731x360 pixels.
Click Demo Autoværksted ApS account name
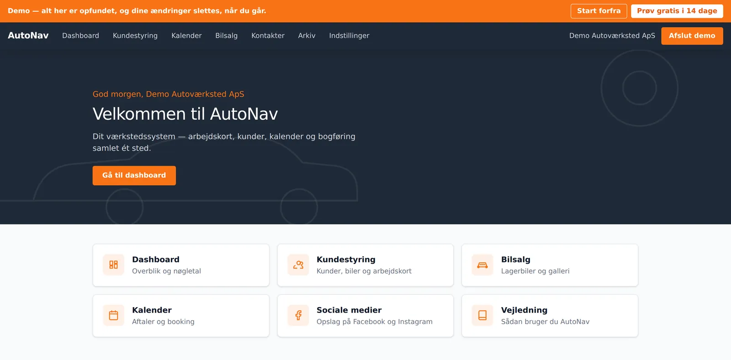pos(612,36)
